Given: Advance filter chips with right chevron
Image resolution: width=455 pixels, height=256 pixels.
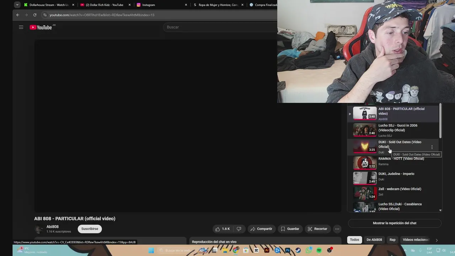Looking at the screenshot, I should click(437, 240).
